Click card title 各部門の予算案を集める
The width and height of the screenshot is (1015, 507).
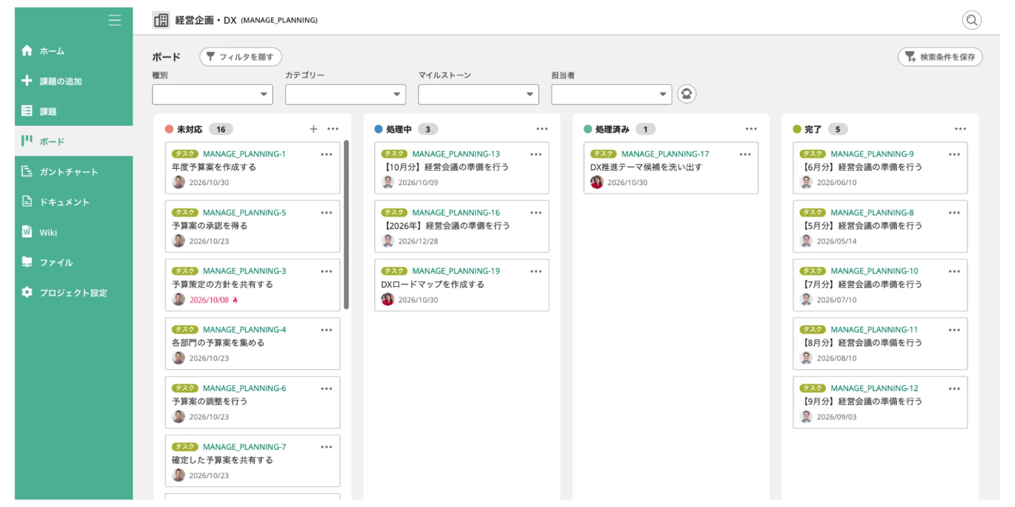[x=218, y=343]
